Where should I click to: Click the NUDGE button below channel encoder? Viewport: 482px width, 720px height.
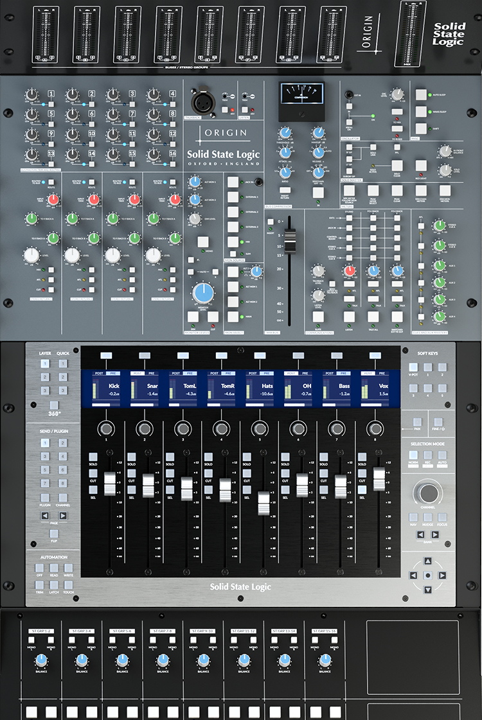pos(427,518)
